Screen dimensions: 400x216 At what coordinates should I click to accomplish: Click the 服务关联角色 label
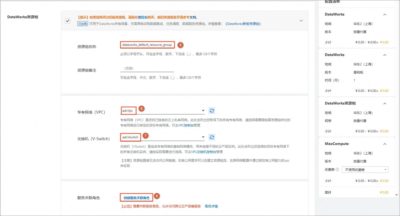click(88, 198)
